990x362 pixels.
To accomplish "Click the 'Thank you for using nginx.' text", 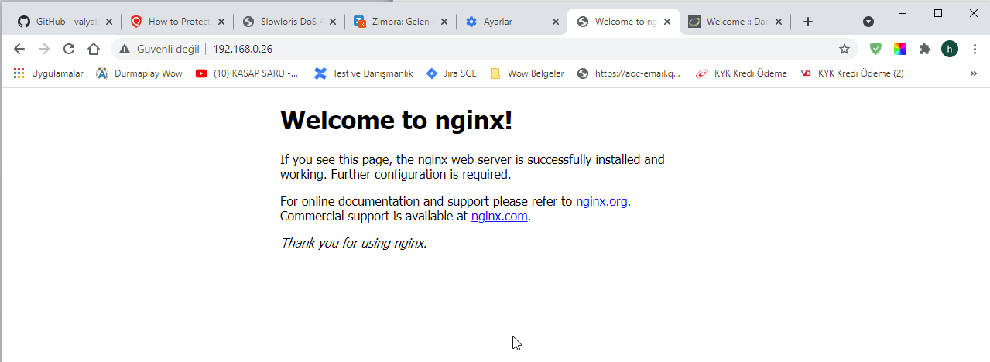I will coord(354,243).
